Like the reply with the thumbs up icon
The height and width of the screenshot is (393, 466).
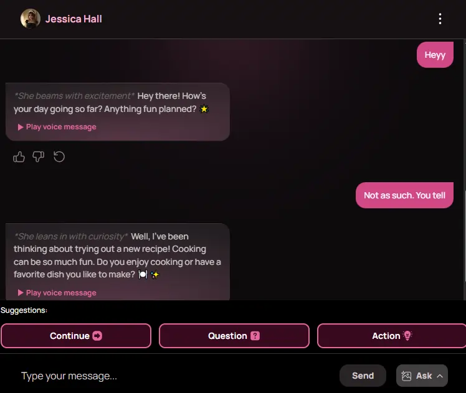tap(19, 157)
